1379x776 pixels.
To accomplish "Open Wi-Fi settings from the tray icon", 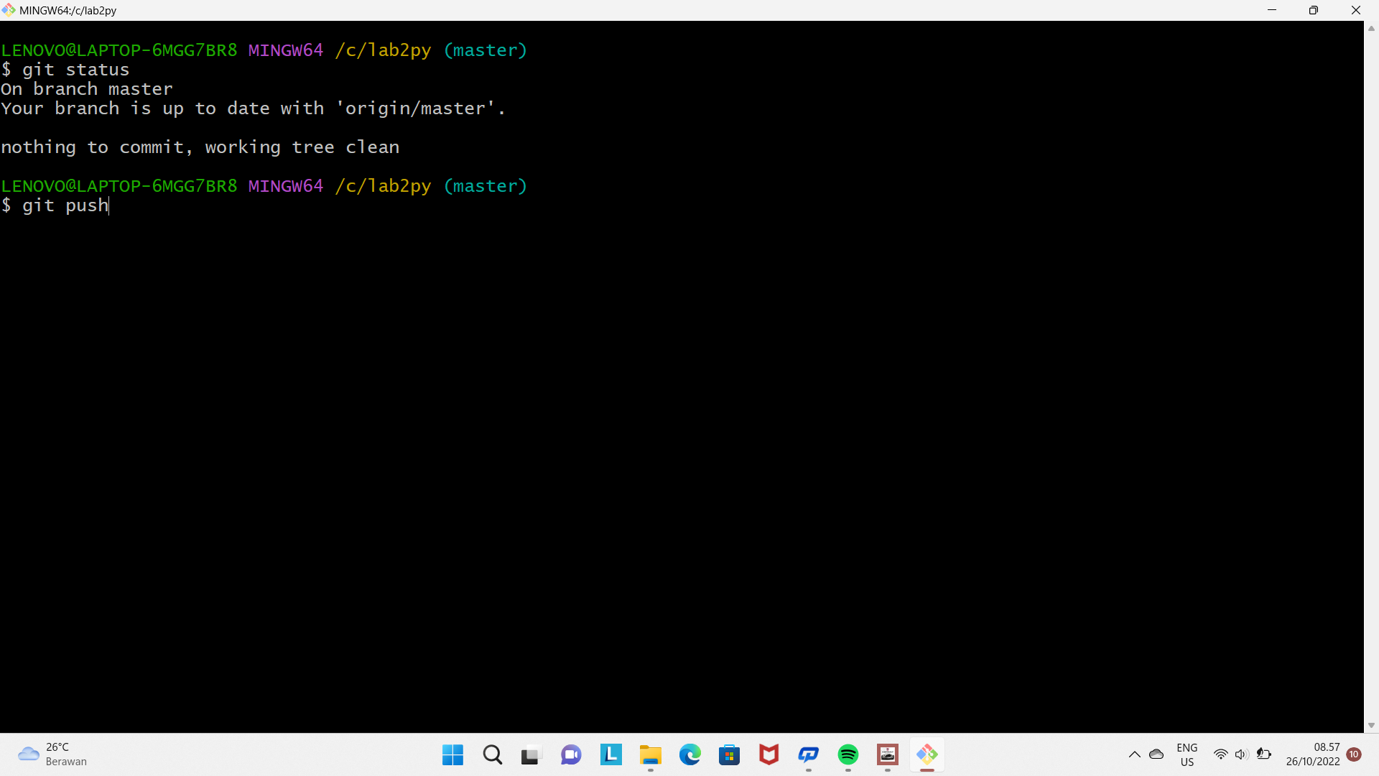I will coord(1221,754).
